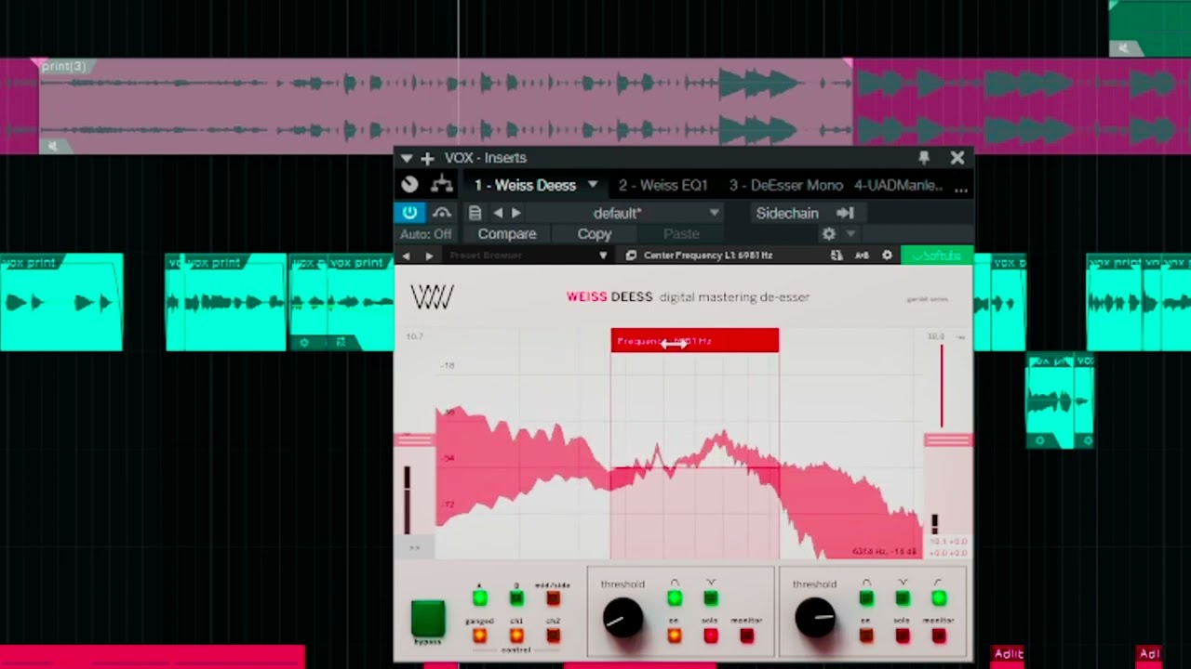Screen dimensions: 1191x669
Task: Open the routing view icon
Action: point(442,185)
